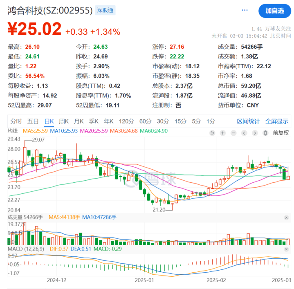Click the stock title 鸿合科技(SZ:002955)
294x289 pixels.
click(50, 11)
